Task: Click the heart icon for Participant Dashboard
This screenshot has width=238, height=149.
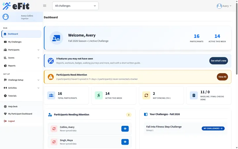Action: click(x=5, y=114)
